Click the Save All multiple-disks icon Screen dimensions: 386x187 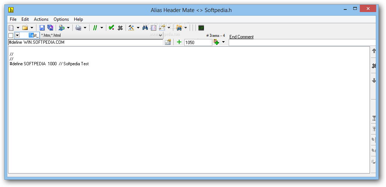[x=50, y=28]
